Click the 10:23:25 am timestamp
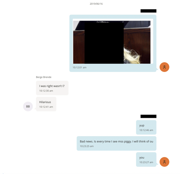This screenshot has height=174, width=180. point(87,146)
